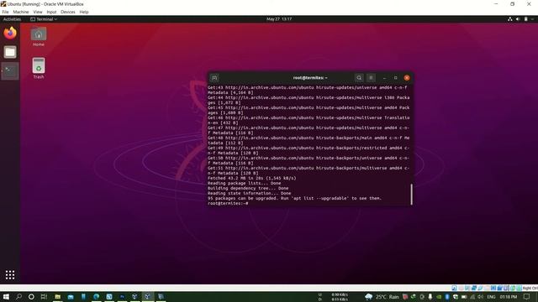
Task: Open the VirtualBox File menu
Action: 6,12
